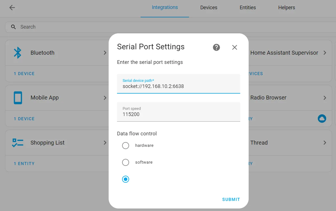336x211 pixels.
Task: Click the back arrow icon
Action: 12,8
